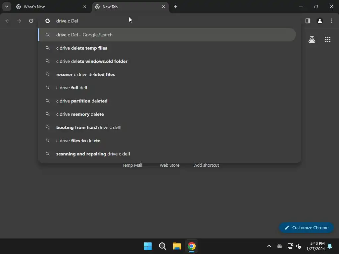The width and height of the screenshot is (339, 254).
Task: Open a new tab with plus button
Action: [175, 7]
